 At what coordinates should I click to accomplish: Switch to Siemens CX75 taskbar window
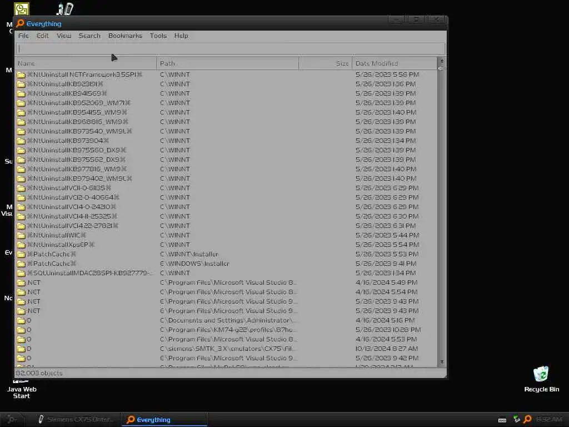[x=75, y=419]
